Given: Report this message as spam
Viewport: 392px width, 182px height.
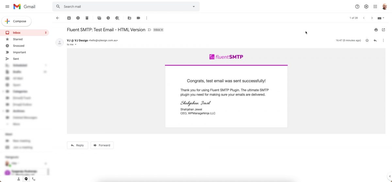Looking at the screenshot, I should pos(78,18).
